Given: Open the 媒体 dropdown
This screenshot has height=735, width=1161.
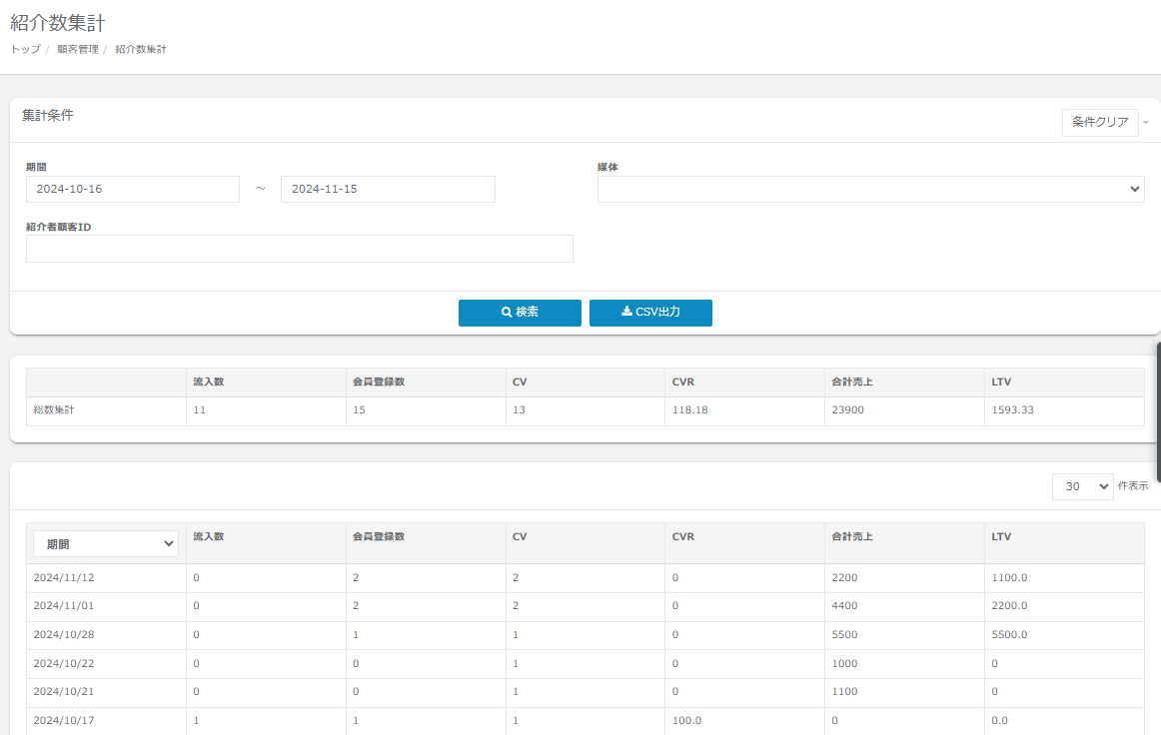Looking at the screenshot, I should [870, 190].
